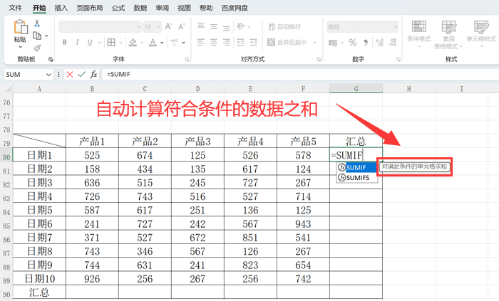Open clipboard group dialog launcher
Image resolution: width=499 pixels, height=301 pixels.
click(51, 59)
